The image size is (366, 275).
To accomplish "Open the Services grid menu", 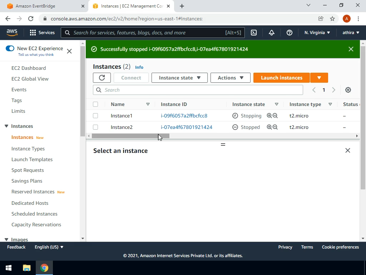I will tap(42, 33).
